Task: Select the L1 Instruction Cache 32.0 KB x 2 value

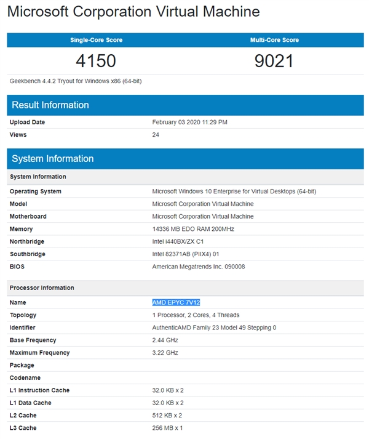Action: coord(168,390)
